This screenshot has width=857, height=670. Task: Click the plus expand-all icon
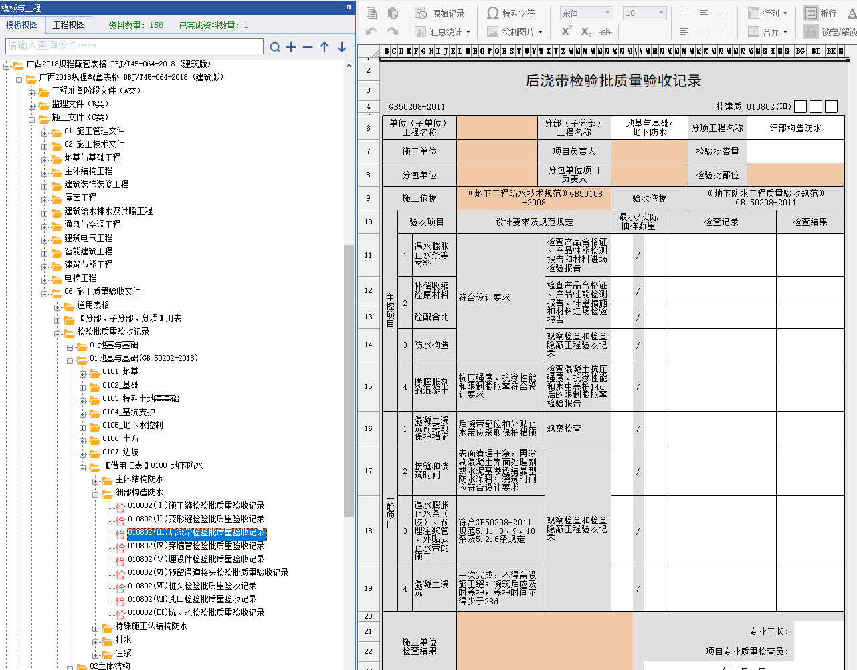point(291,47)
